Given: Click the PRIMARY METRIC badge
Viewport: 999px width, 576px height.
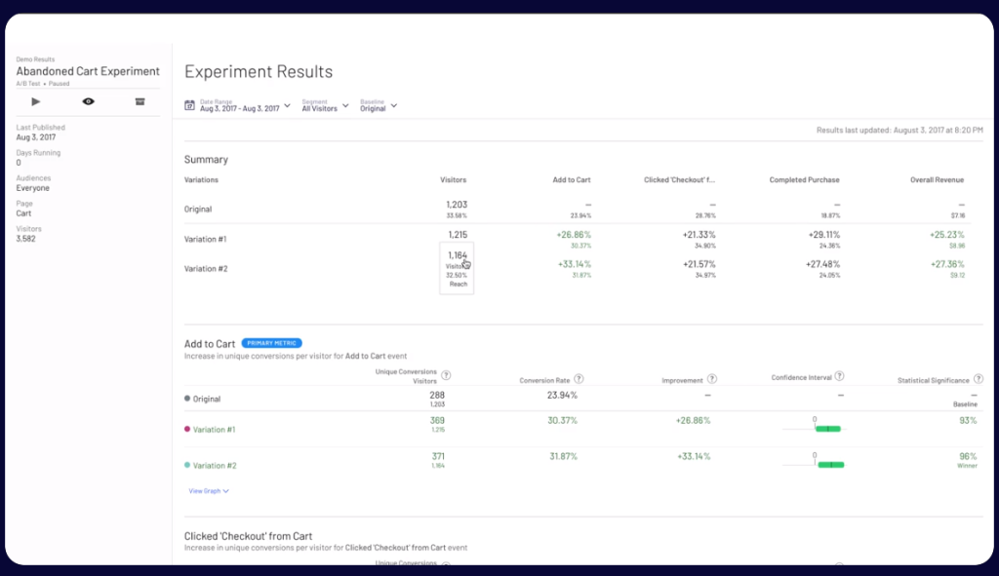Looking at the screenshot, I should [x=271, y=343].
